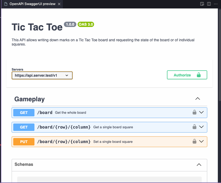Click the blue GET badge for /board
The height and width of the screenshot is (183, 221).
tap(24, 113)
